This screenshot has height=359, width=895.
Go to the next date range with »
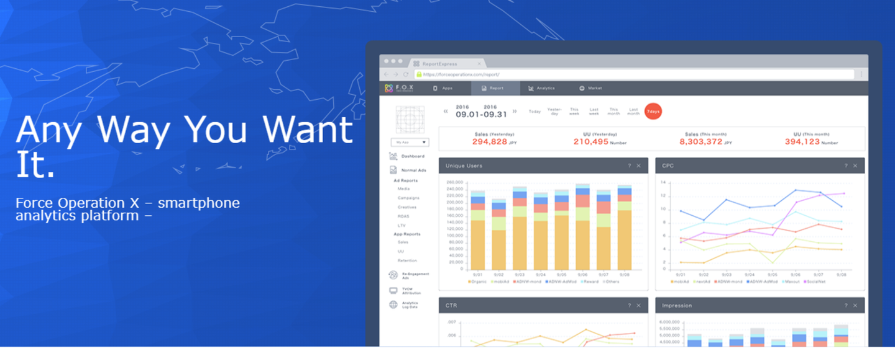pos(515,112)
